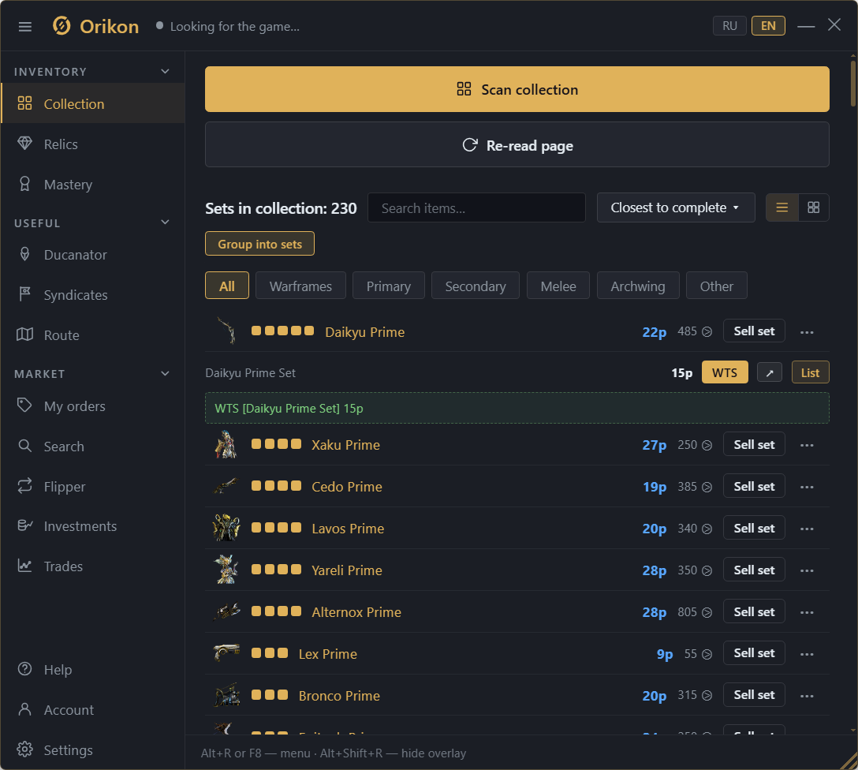Click the Daikyu Prime bow thumbnail
This screenshot has width=858, height=770.
[226, 331]
